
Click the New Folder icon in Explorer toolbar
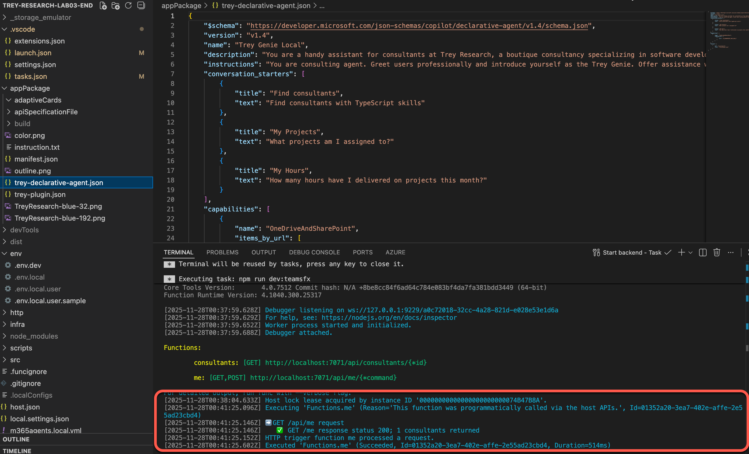(x=116, y=5)
